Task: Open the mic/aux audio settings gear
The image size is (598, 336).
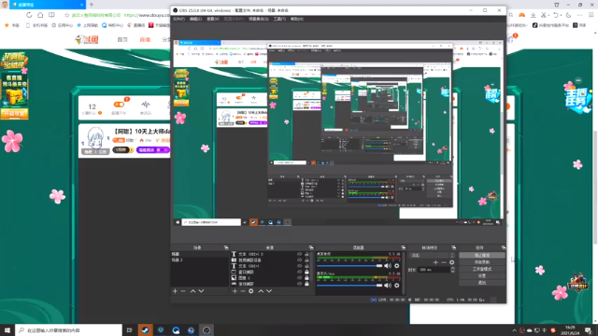Action: click(x=397, y=286)
